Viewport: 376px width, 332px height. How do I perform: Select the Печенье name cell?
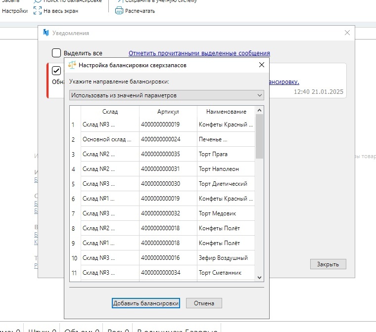(x=226, y=139)
